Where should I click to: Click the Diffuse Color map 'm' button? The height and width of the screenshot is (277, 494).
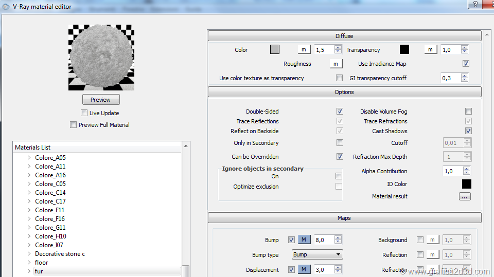304,50
